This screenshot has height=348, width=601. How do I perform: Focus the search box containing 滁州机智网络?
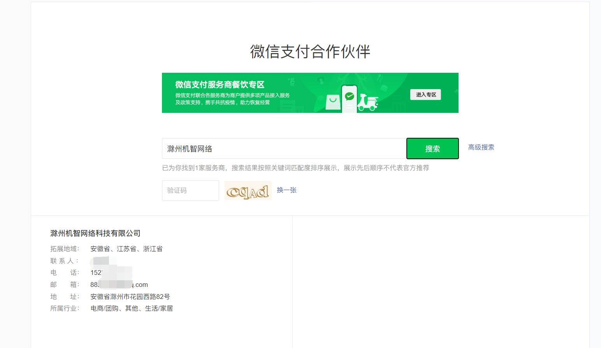284,149
